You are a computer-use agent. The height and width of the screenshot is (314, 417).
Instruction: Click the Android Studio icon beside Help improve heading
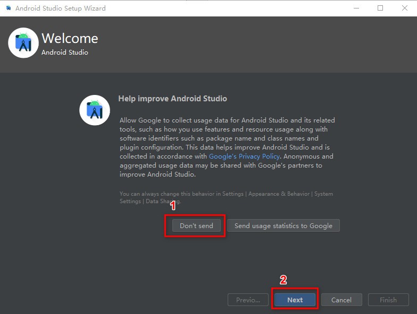click(x=94, y=110)
